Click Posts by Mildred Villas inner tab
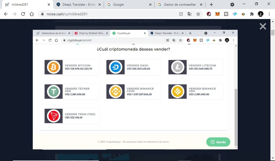275x161 pixels. [91, 33]
